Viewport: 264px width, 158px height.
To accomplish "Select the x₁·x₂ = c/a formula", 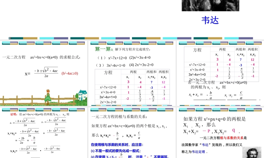I will pos(234,95).
